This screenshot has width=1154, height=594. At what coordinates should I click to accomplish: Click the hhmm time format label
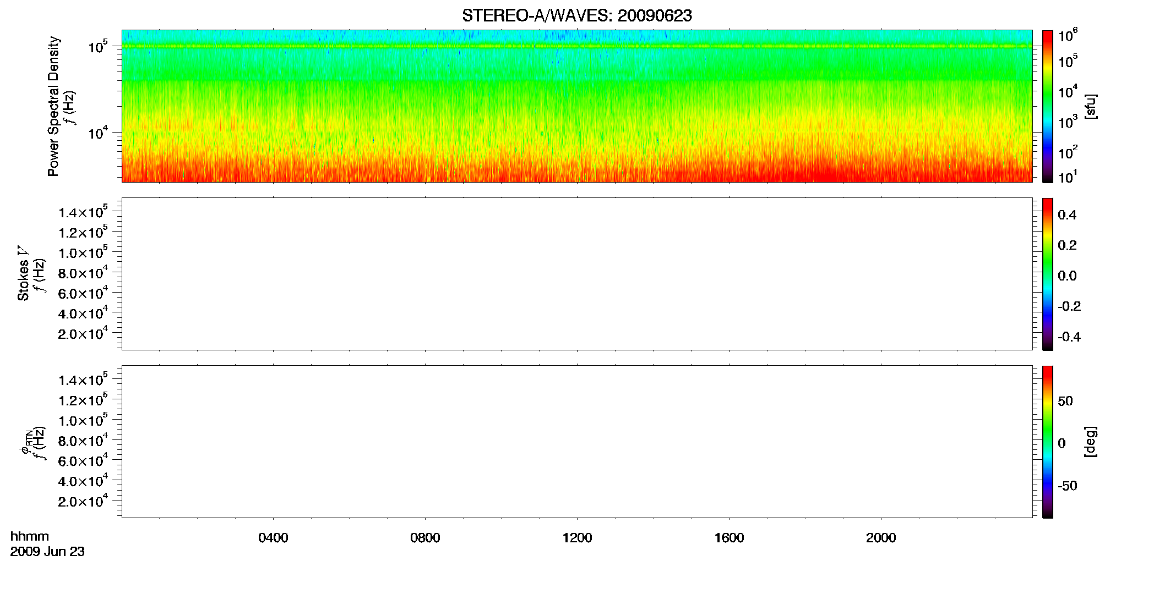point(30,537)
